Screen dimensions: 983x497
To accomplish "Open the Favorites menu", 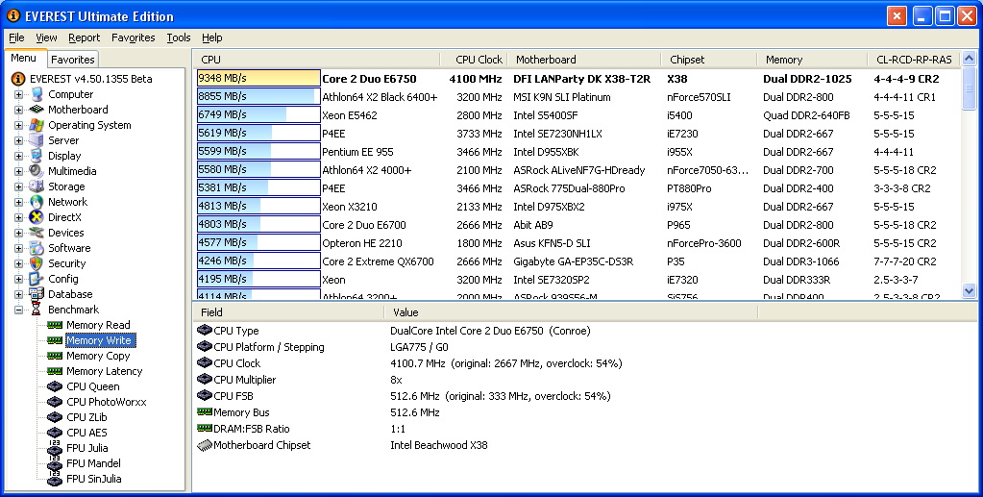I will tap(133, 37).
